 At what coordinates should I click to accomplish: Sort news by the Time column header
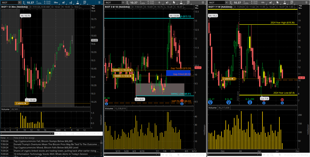pos(6,138)
